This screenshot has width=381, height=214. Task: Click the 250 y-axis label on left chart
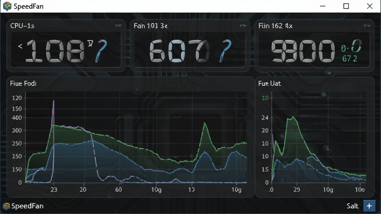17,143
